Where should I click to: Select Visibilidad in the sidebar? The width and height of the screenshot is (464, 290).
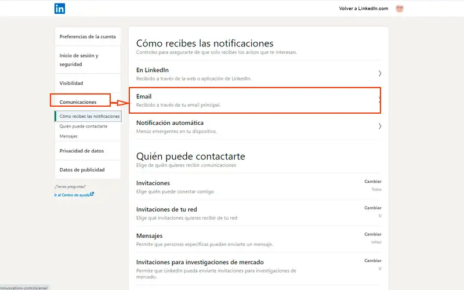coord(88,83)
